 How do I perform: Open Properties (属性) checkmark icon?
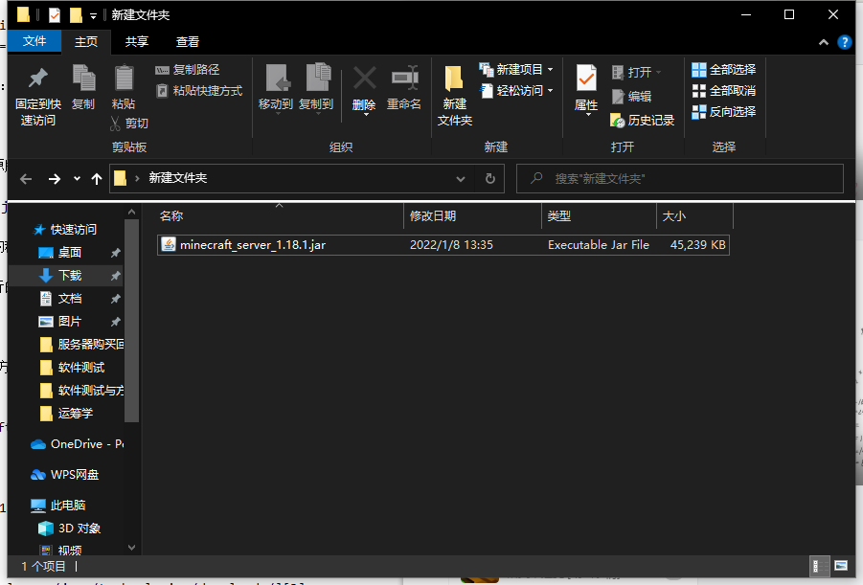[x=586, y=78]
